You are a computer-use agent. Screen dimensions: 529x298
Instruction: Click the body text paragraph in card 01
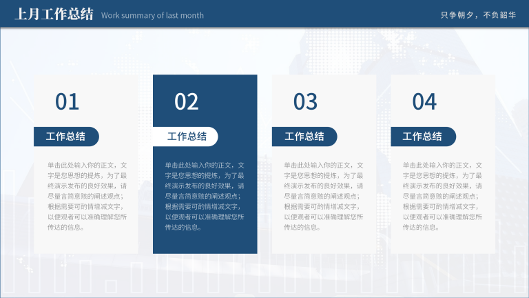click(x=86, y=196)
